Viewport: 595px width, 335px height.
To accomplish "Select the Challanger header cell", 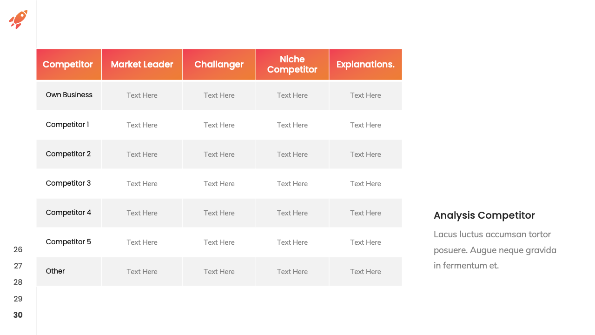I will coord(219,65).
